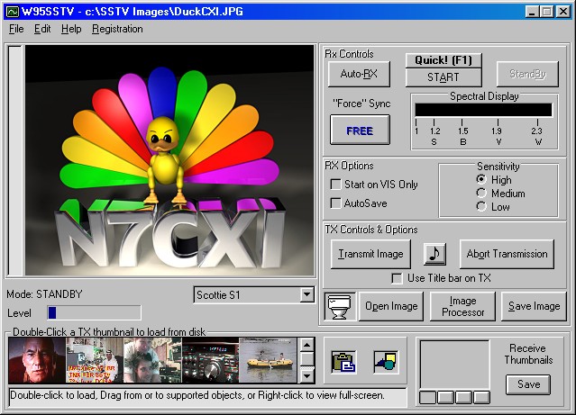Open the Help menu
Viewport: 576px width, 415px height.
coord(71,29)
